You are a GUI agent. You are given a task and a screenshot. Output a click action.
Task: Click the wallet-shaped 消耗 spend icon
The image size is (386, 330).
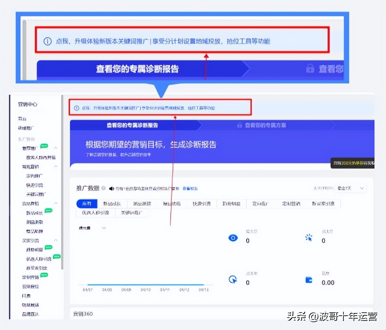[x=308, y=280]
